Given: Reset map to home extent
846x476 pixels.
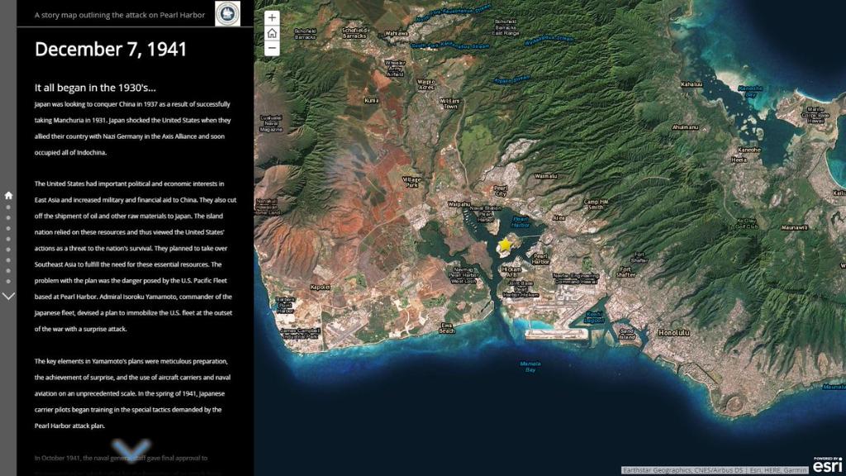Looking at the screenshot, I should 272,33.
